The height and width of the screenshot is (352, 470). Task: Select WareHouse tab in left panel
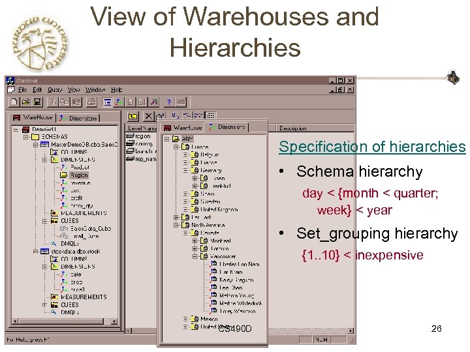pyautogui.click(x=33, y=117)
